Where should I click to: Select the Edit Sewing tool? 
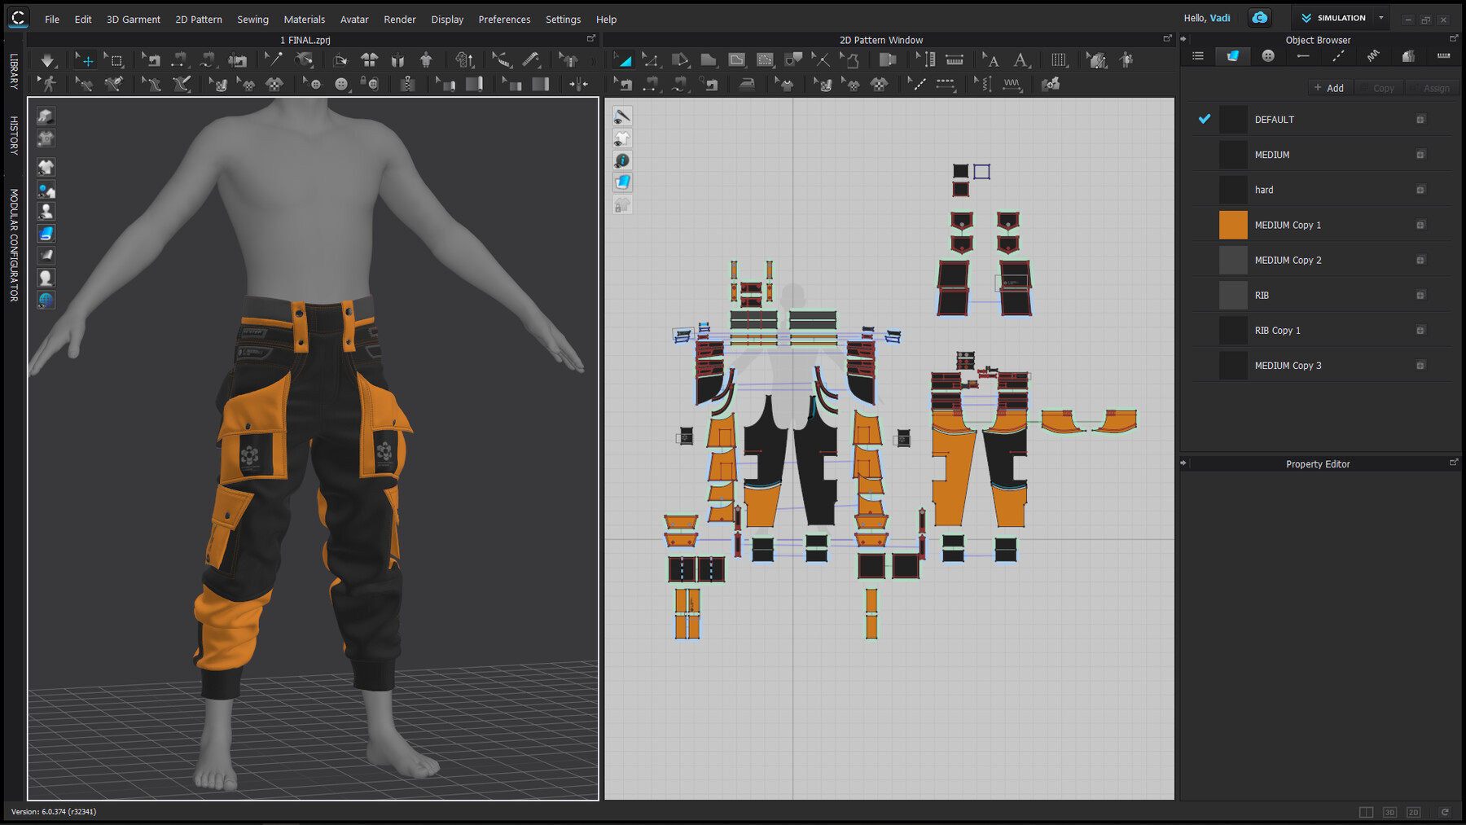point(623,84)
